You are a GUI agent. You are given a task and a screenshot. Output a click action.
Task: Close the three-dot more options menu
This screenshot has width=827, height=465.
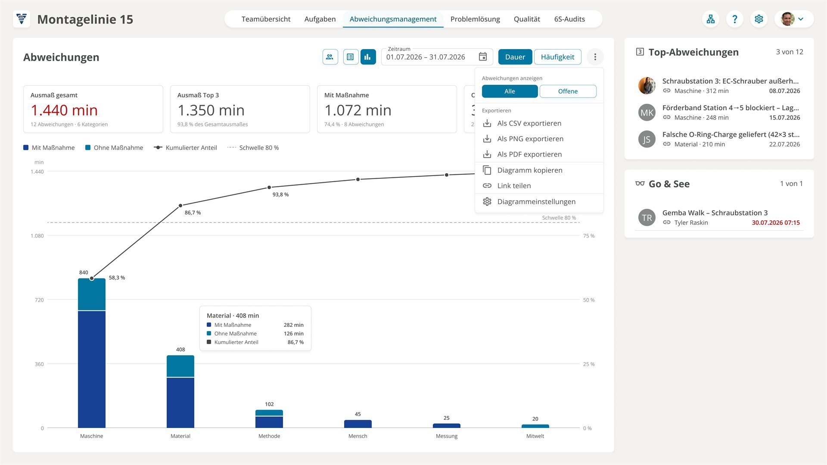[595, 57]
